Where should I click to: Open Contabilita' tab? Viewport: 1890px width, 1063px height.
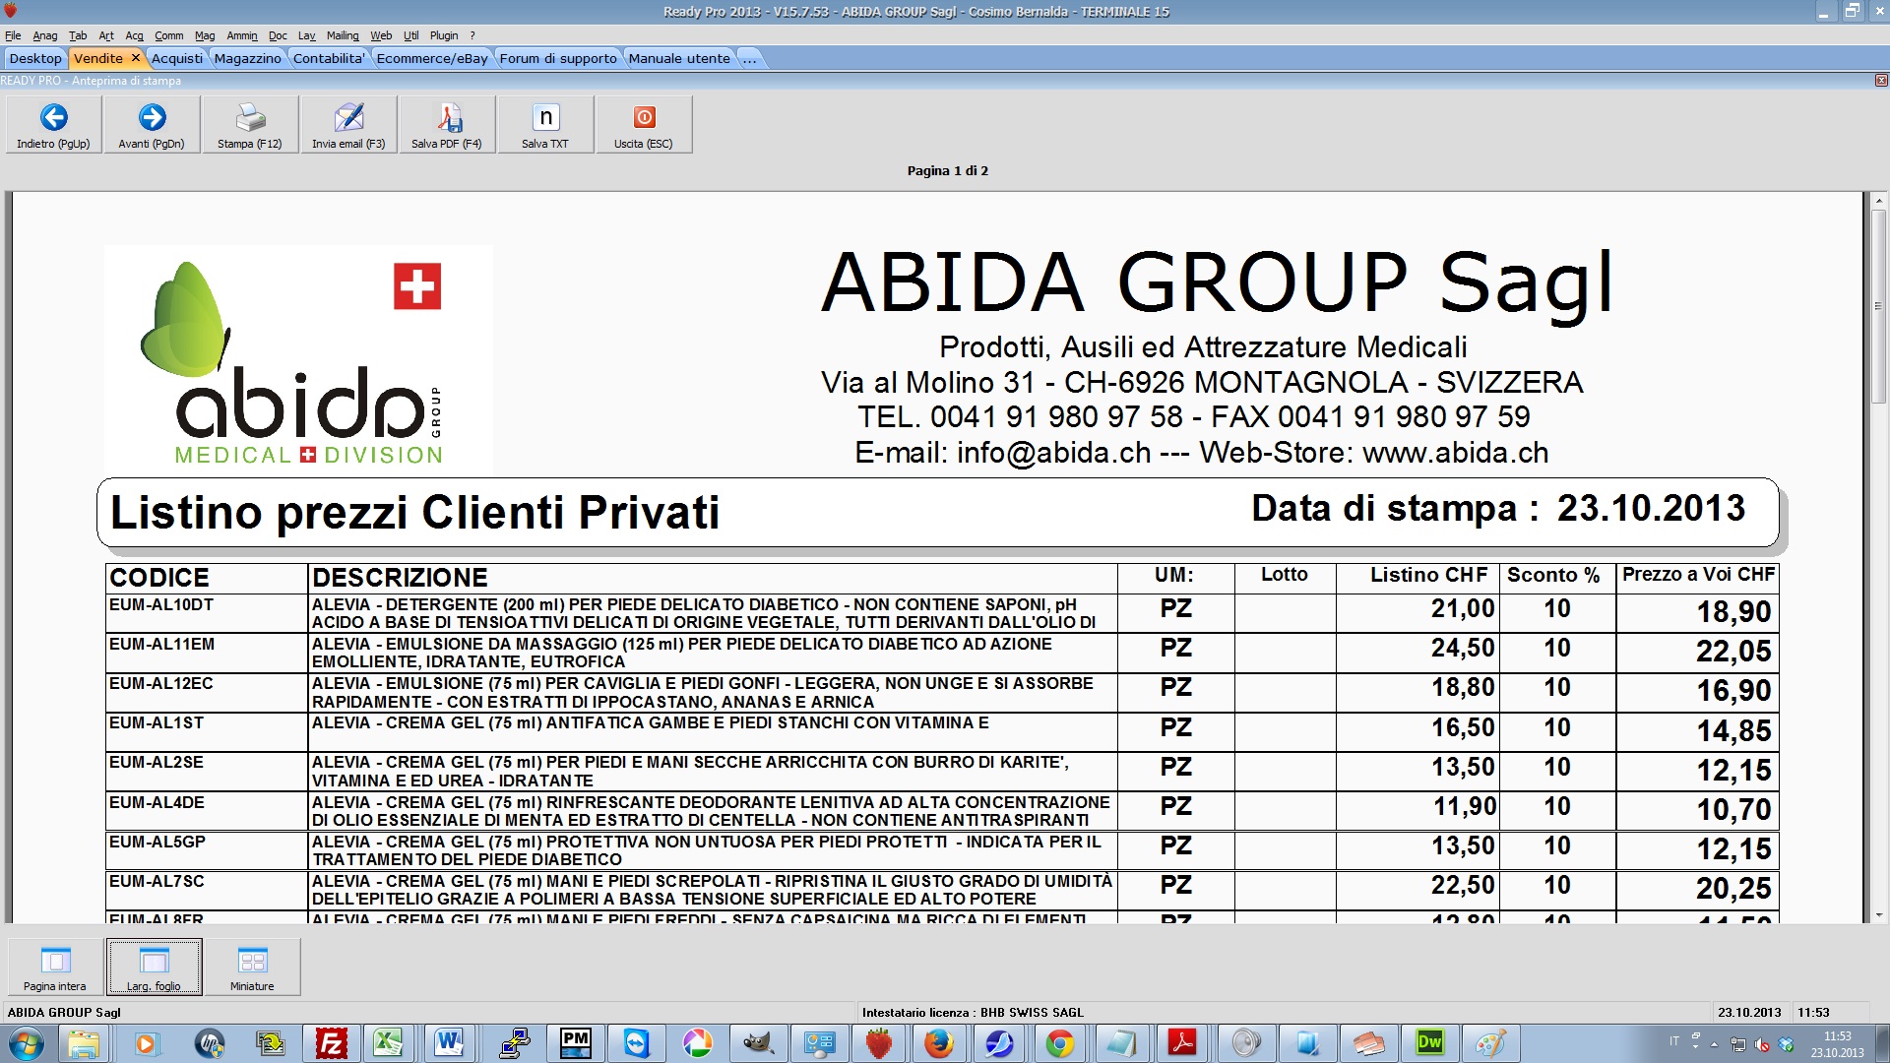pyautogui.click(x=329, y=58)
